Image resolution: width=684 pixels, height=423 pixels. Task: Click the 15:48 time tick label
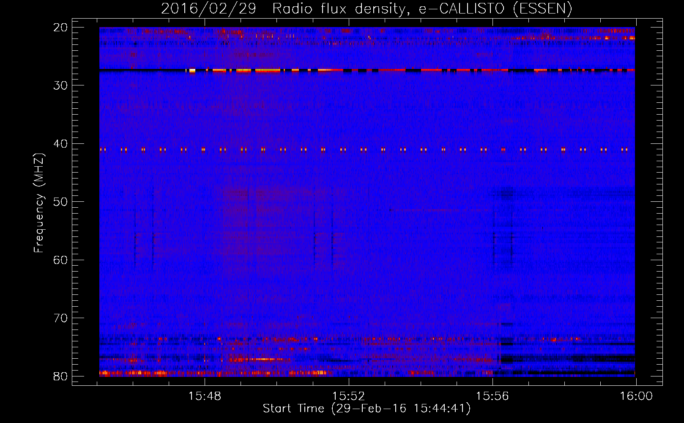tap(205, 396)
